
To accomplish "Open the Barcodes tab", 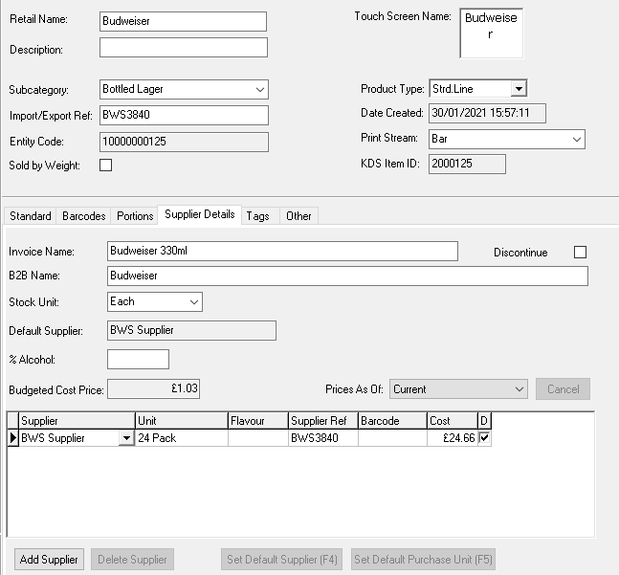I will [84, 216].
